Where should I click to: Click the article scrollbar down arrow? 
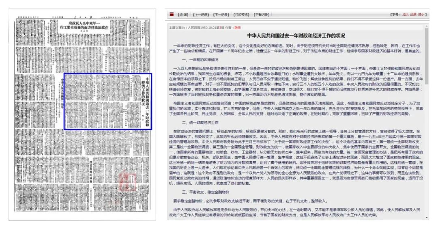click(x=427, y=217)
